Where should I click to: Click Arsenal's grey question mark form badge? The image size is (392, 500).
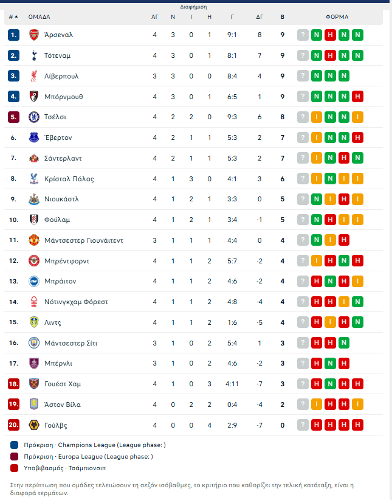click(x=303, y=35)
